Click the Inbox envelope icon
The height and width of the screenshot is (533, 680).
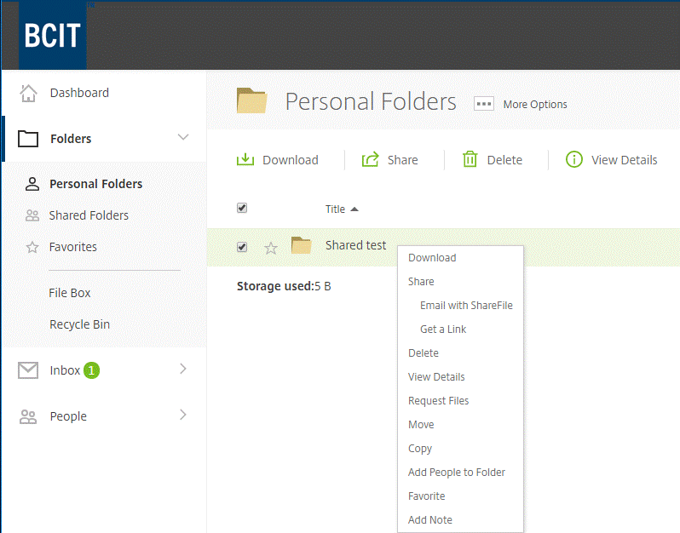pyautogui.click(x=28, y=370)
